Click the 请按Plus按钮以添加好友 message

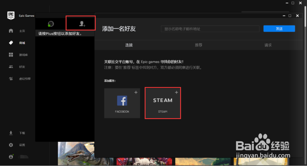tap(60, 34)
